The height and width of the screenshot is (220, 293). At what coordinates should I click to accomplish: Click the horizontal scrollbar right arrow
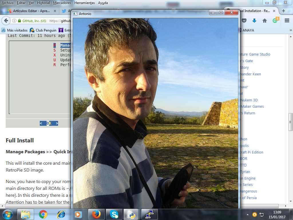[286, 206]
